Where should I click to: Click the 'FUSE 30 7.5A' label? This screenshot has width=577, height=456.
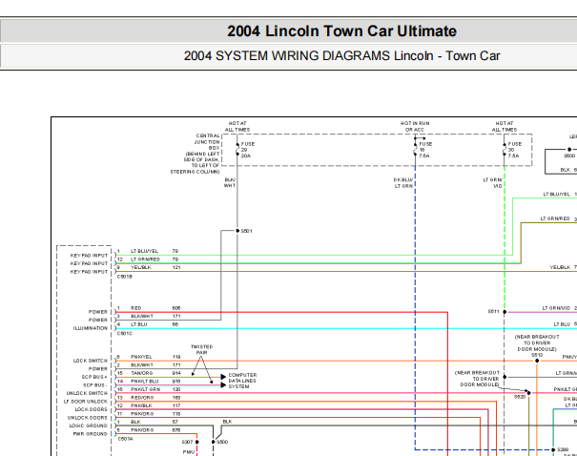(x=514, y=150)
